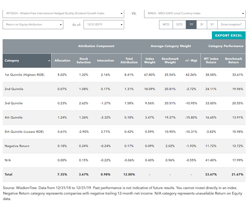Sort by the Allocation column header

coord(62,61)
